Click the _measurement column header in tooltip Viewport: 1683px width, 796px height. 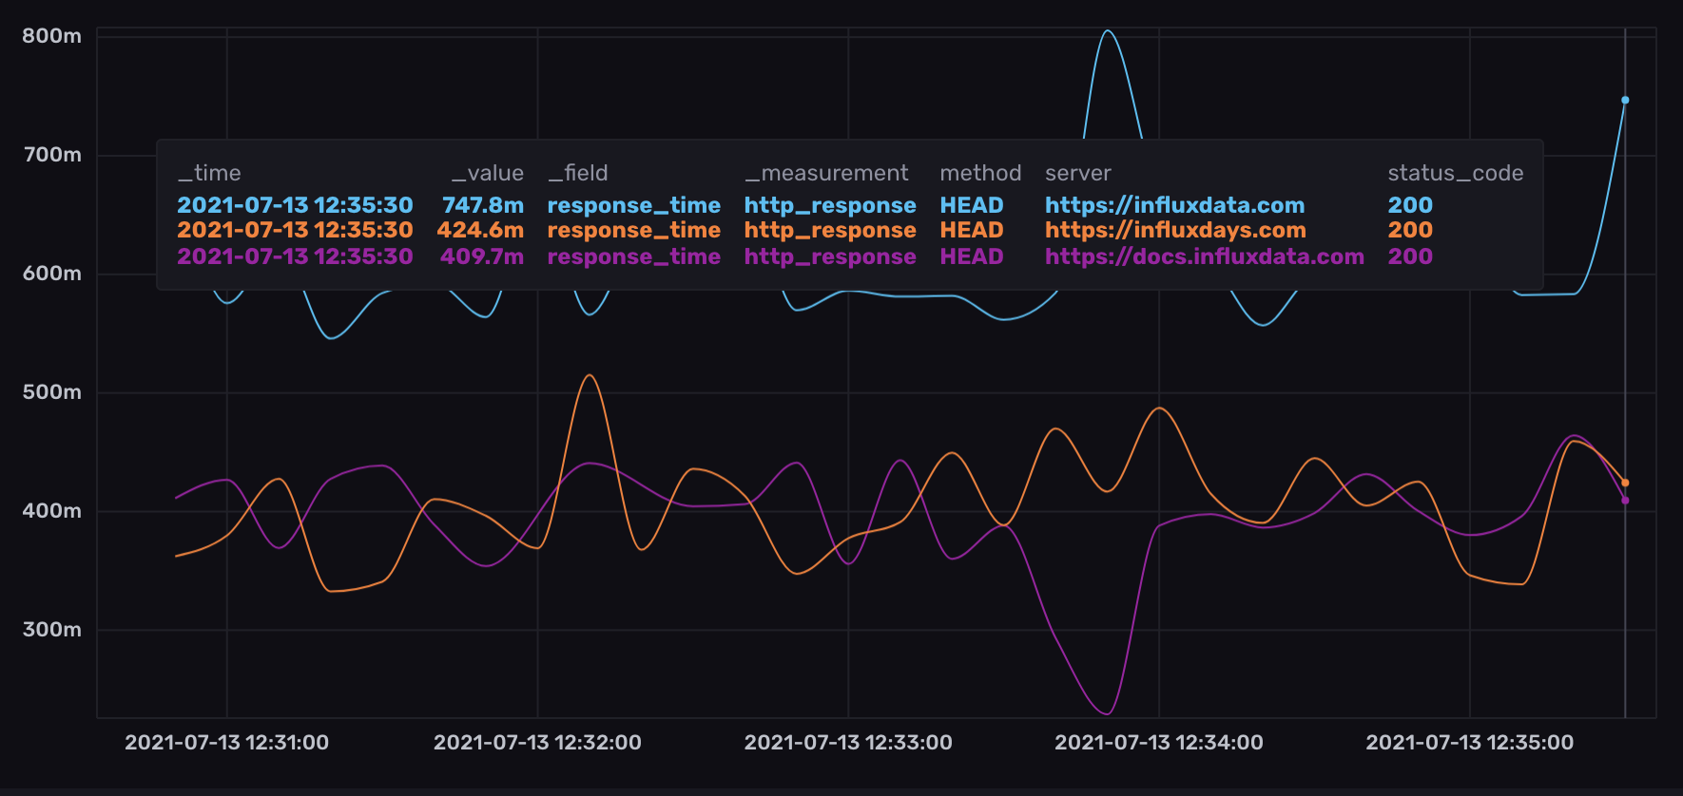[x=826, y=173]
